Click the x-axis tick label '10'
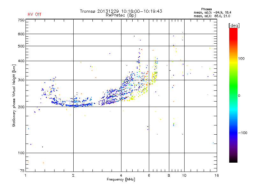 click(x=184, y=175)
